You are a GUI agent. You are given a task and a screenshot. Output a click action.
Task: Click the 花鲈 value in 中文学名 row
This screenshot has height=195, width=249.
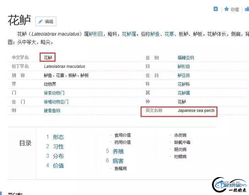point(48,58)
